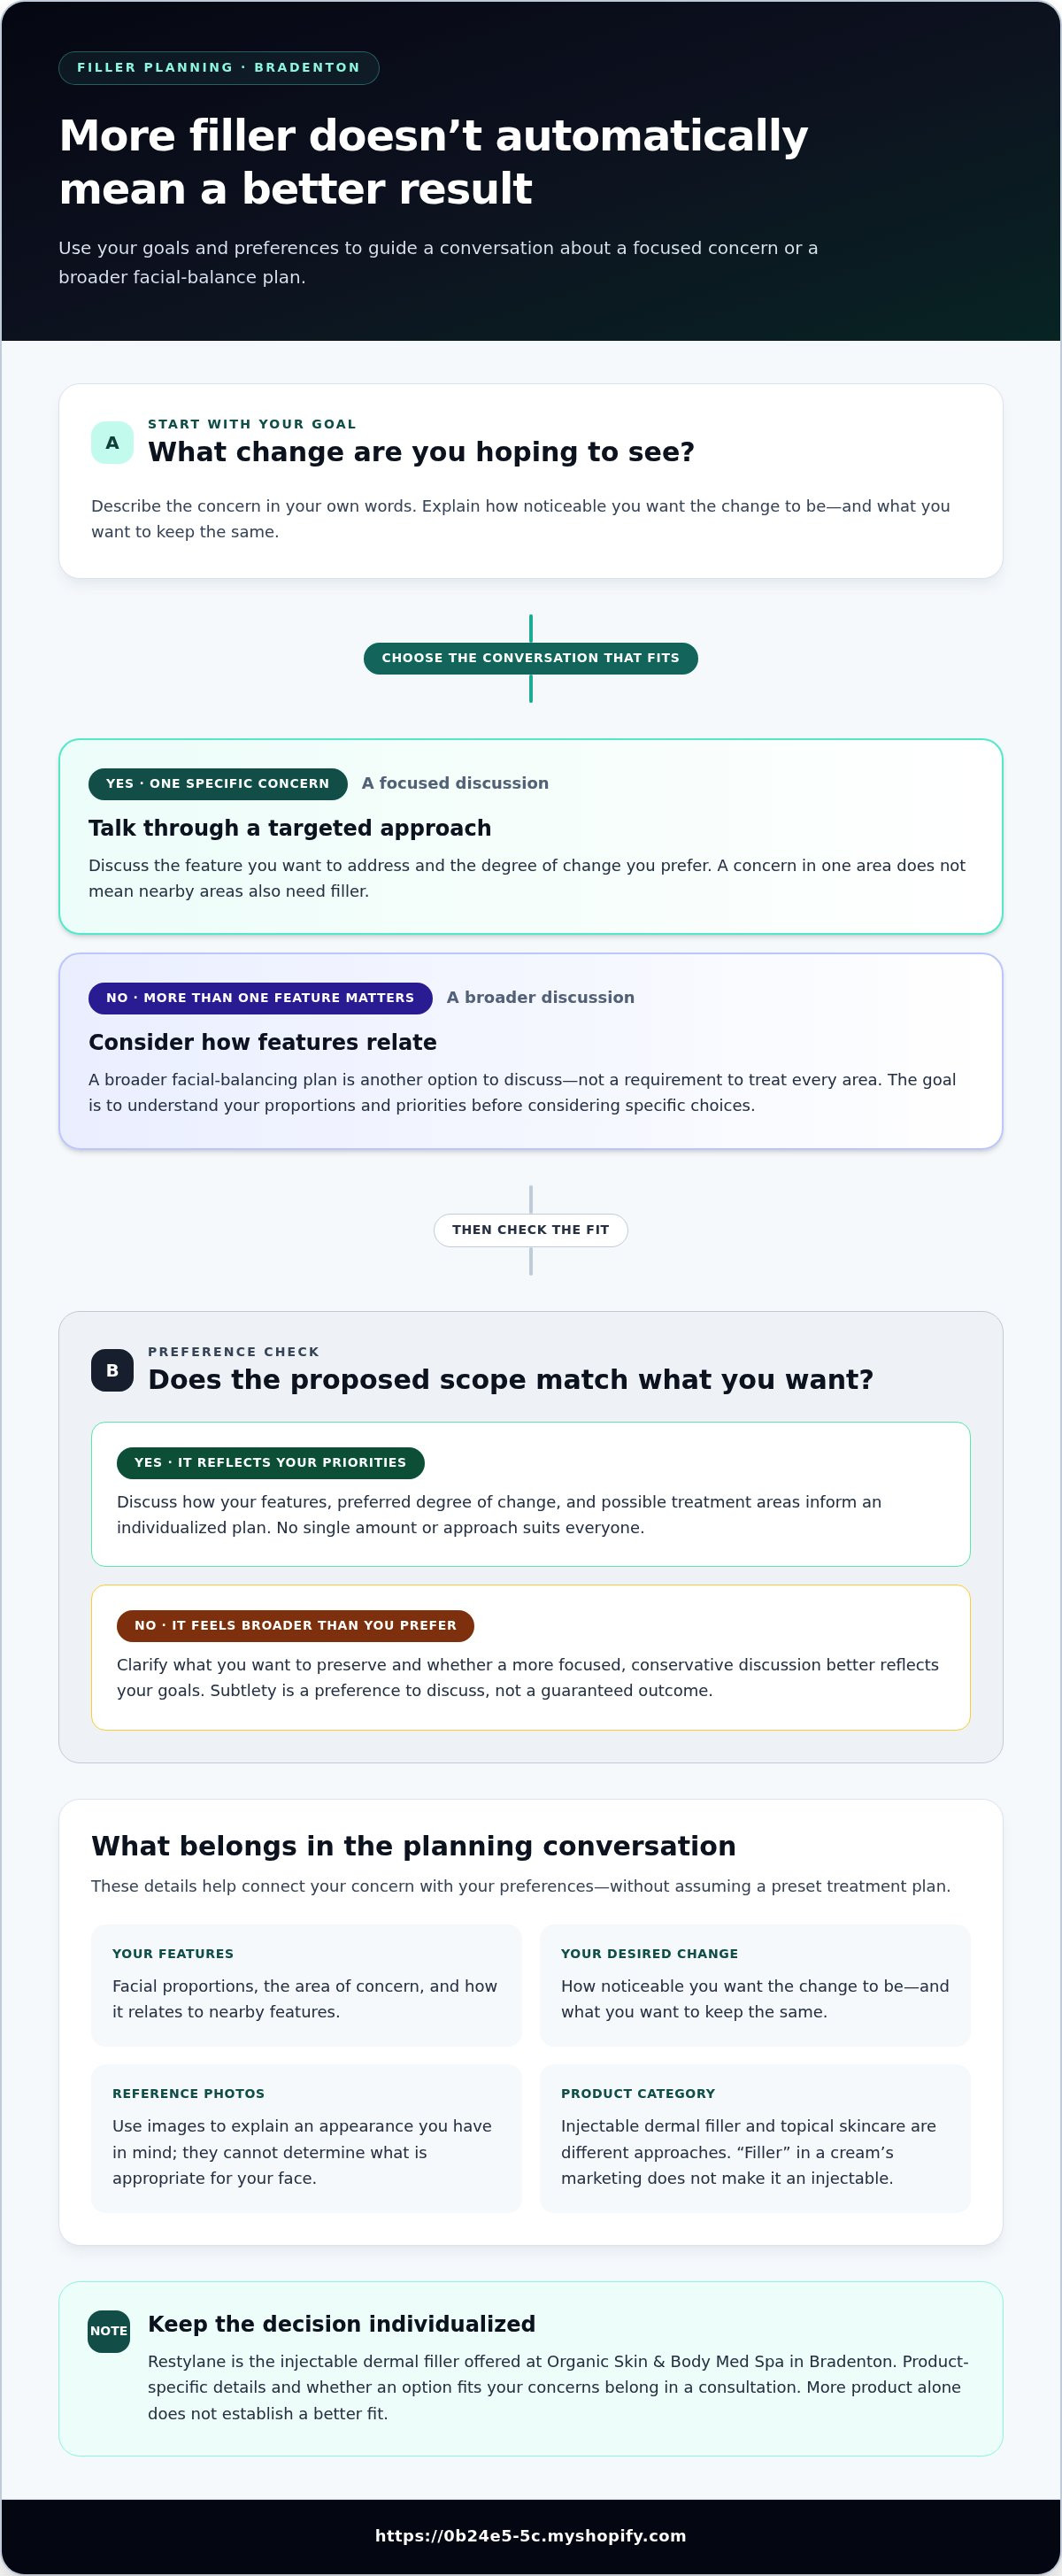The image size is (1062, 2576).
Task: Click 'Consider how features relate' heading
Action: (263, 1042)
